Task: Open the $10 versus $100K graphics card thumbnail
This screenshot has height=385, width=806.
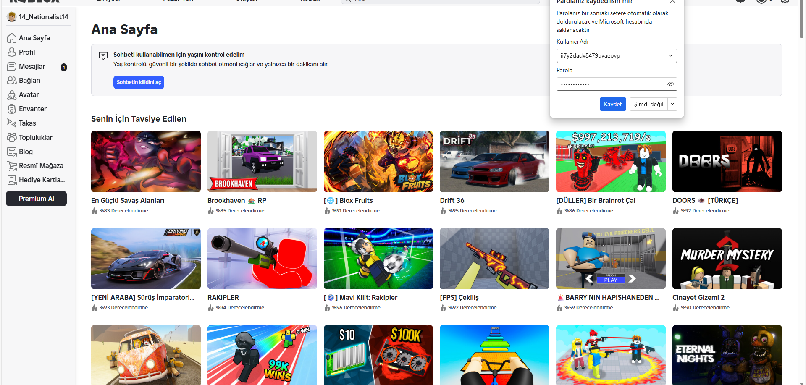Action: pos(378,355)
